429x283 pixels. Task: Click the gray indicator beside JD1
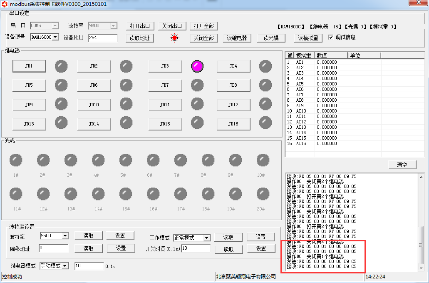coord(61,66)
